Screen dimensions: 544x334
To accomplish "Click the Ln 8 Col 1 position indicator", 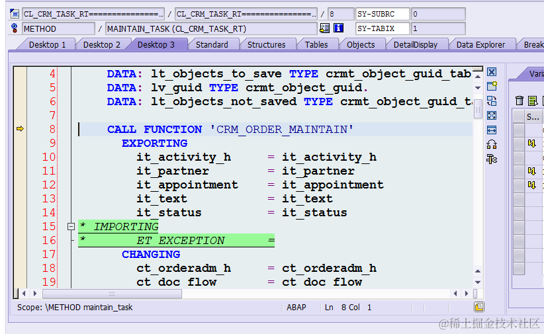I will click(x=348, y=308).
